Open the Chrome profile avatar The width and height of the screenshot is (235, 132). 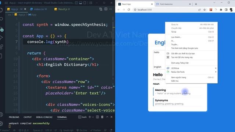(231, 10)
